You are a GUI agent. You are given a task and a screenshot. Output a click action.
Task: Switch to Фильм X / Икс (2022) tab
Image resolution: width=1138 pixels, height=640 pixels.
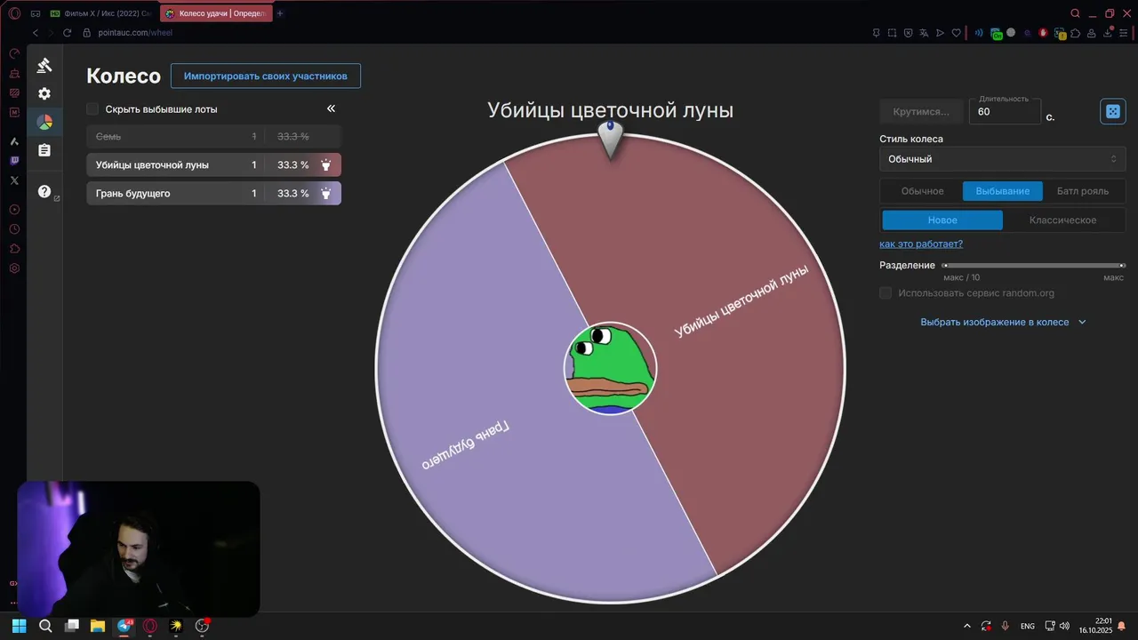pos(100,13)
